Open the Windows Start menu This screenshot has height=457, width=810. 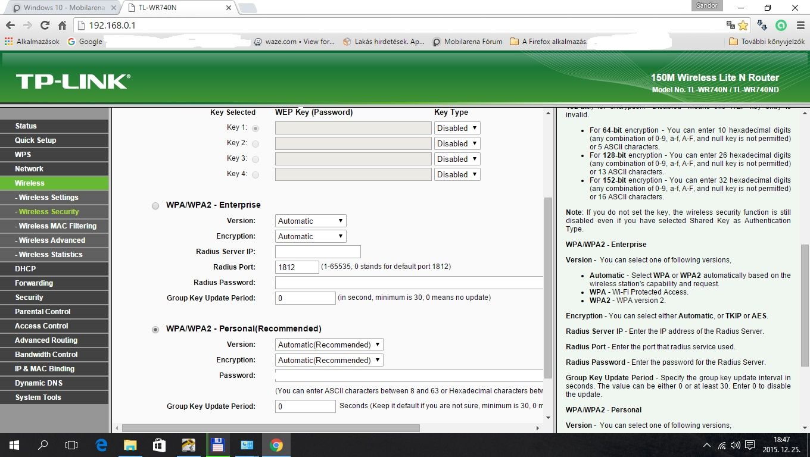[x=14, y=445]
